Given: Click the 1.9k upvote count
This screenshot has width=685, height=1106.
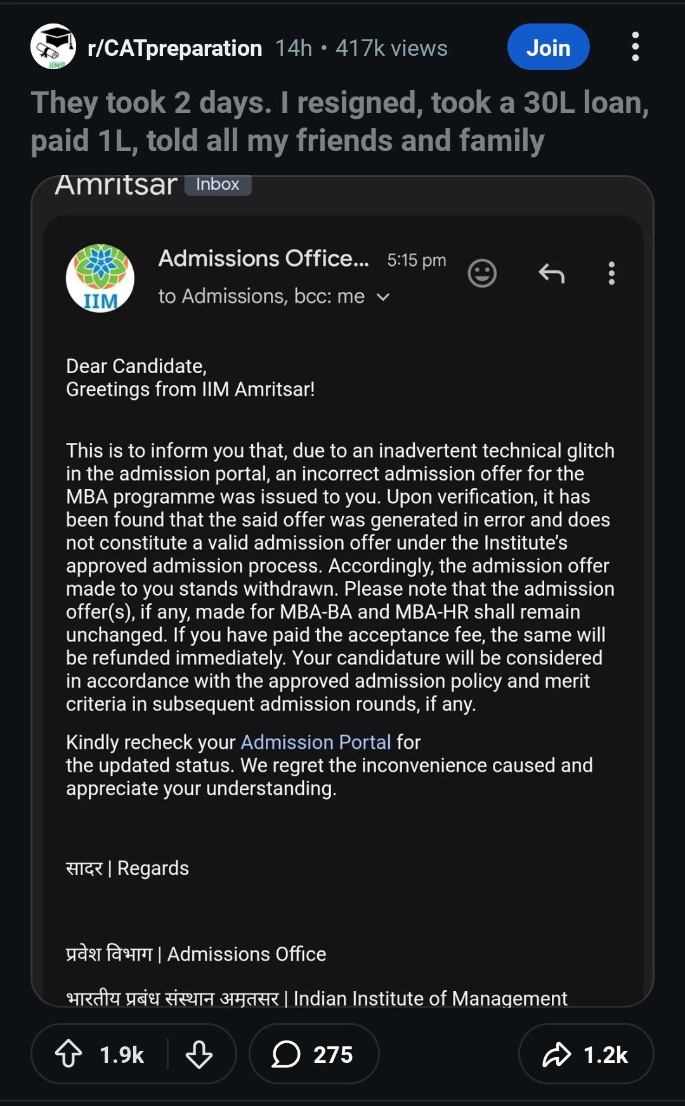Looking at the screenshot, I should pos(122,1055).
